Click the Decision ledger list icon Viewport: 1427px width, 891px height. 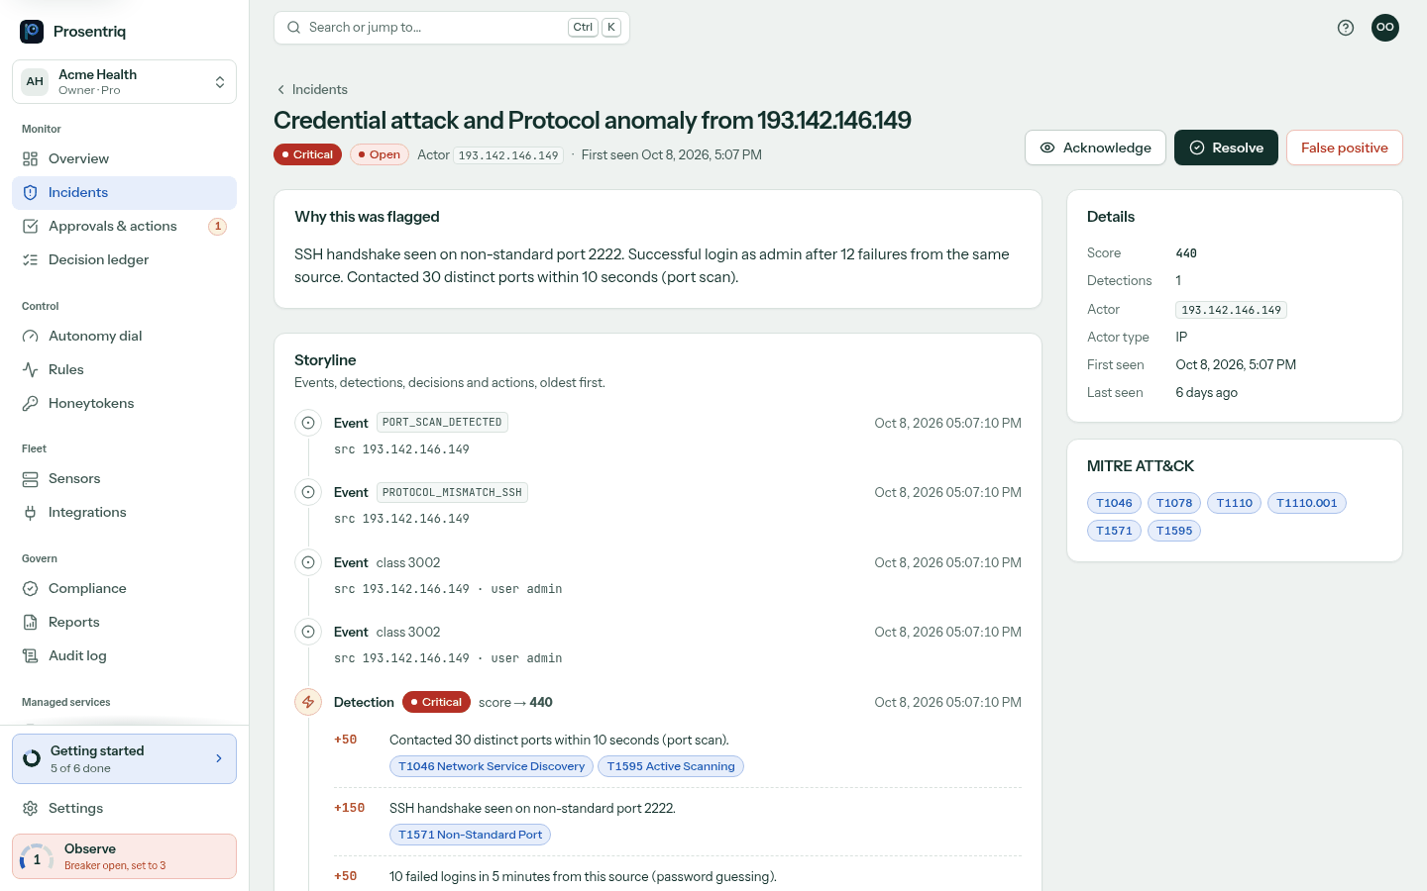point(31,259)
